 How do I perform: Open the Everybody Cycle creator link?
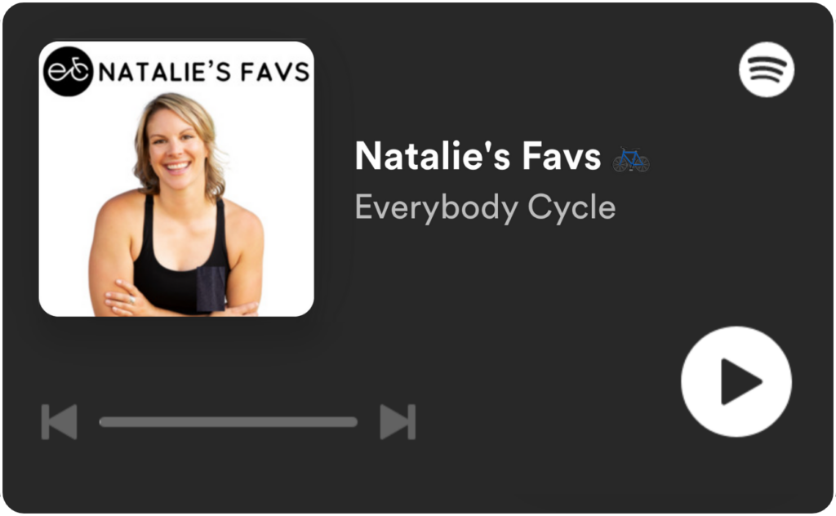485,207
